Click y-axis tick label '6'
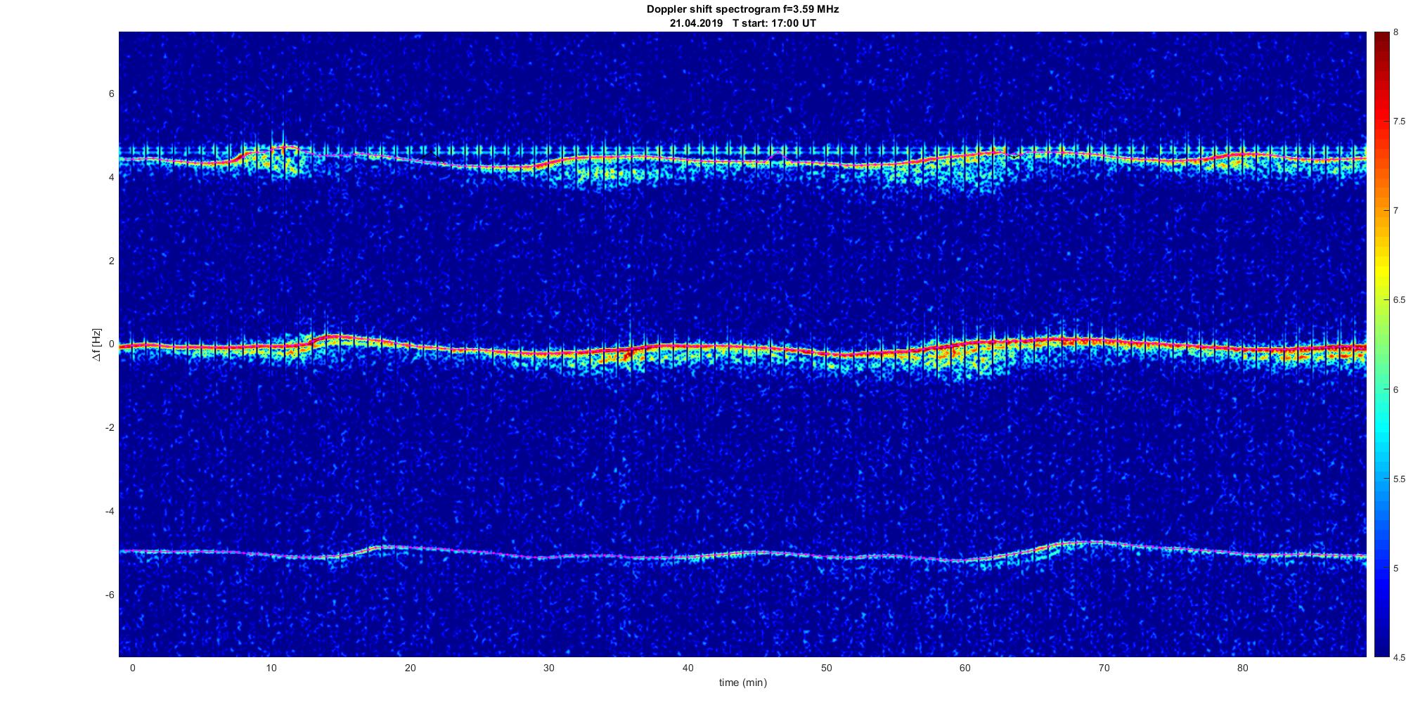Image resolution: width=1406 pixels, height=705 pixels. [x=111, y=94]
